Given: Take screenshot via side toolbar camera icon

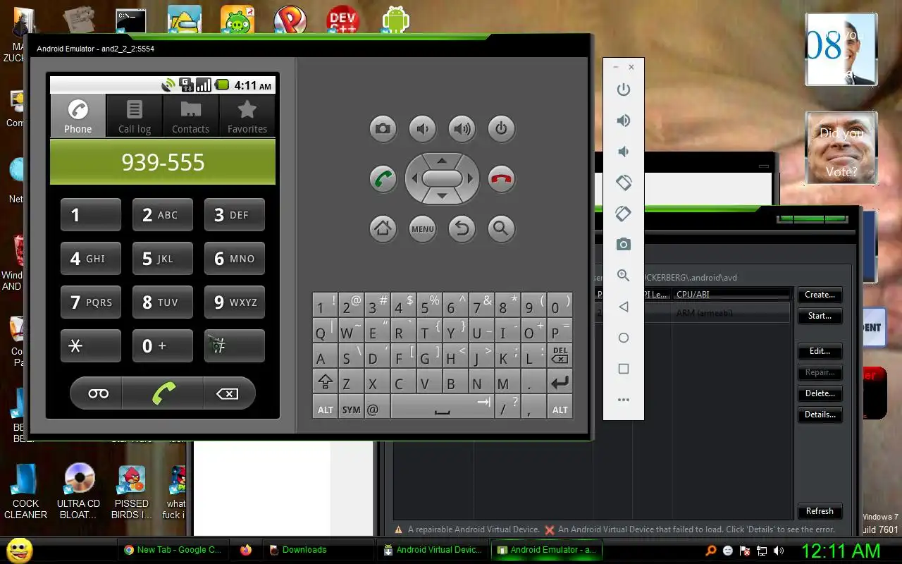Looking at the screenshot, I should (x=623, y=245).
